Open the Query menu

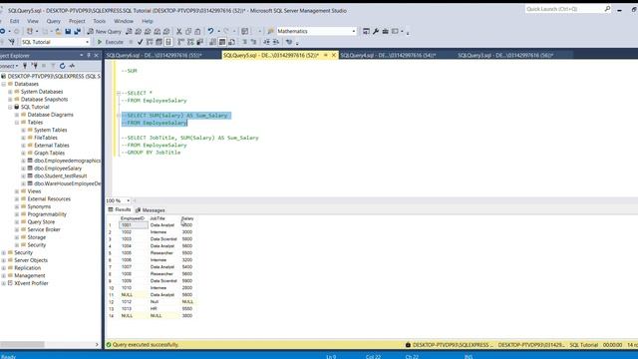tap(53, 21)
